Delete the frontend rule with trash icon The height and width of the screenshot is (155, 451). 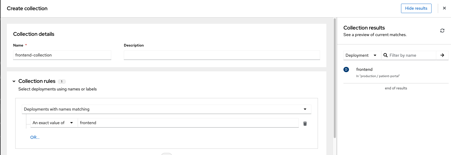tap(305, 124)
